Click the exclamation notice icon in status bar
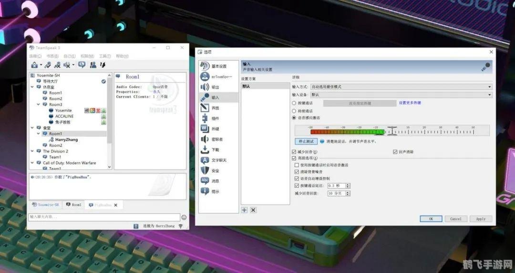 click(x=136, y=226)
